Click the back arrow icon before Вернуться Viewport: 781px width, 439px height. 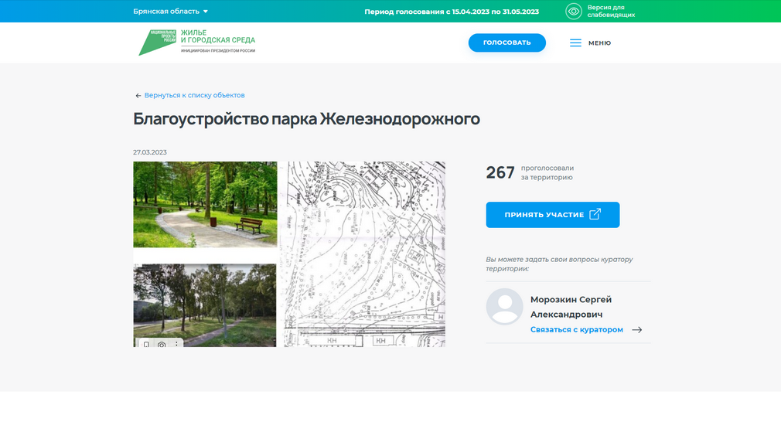tap(138, 96)
